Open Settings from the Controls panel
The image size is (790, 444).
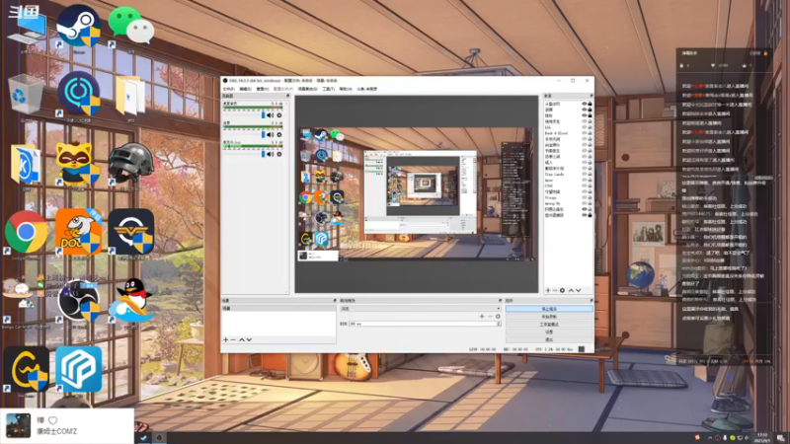(x=549, y=333)
